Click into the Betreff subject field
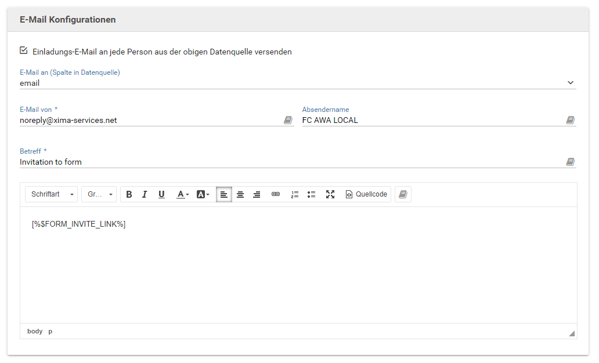This screenshot has width=599, height=363. 290,162
